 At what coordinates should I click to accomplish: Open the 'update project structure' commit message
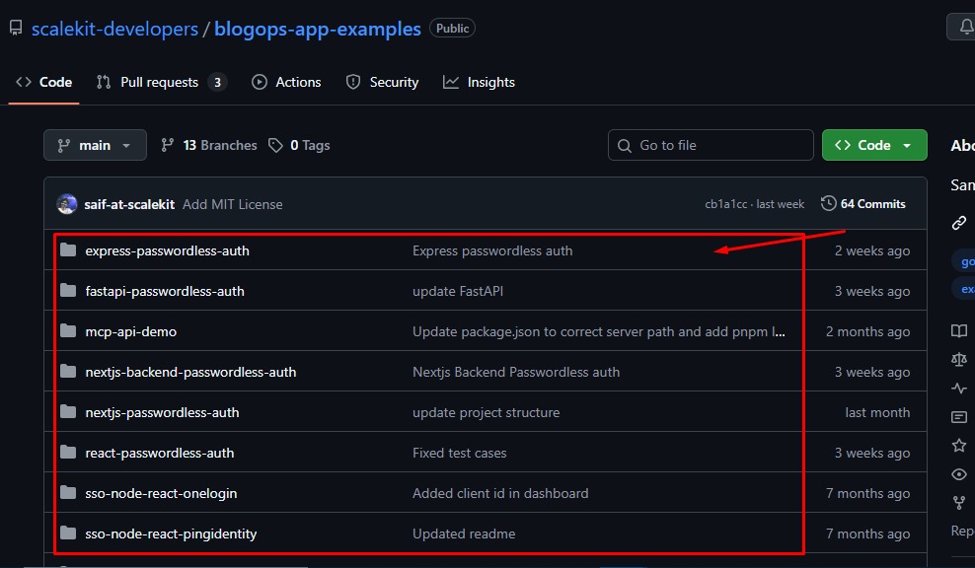487,412
